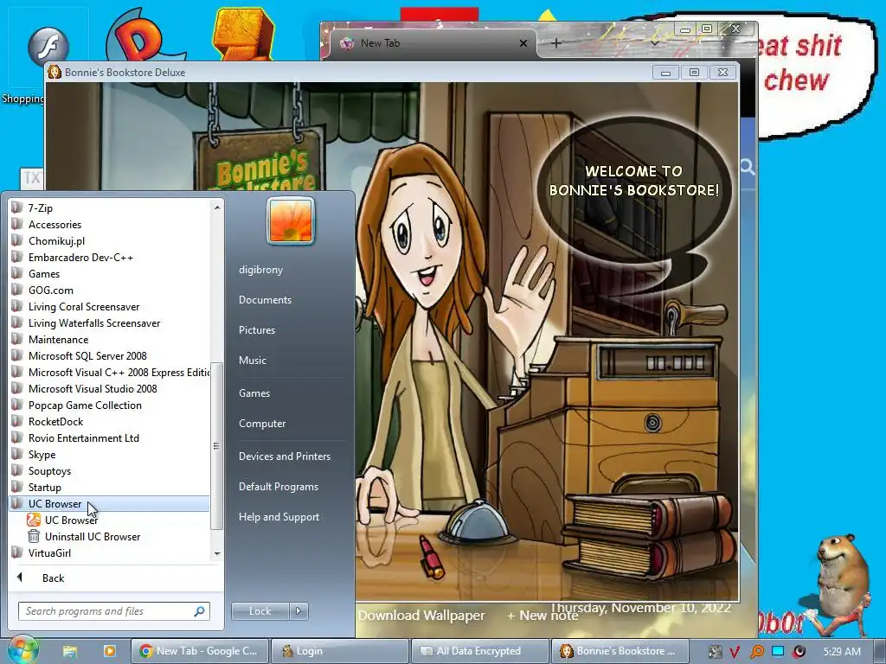Click the program list scroll-down arrow
This screenshot has width=886, height=664.
coord(217,554)
